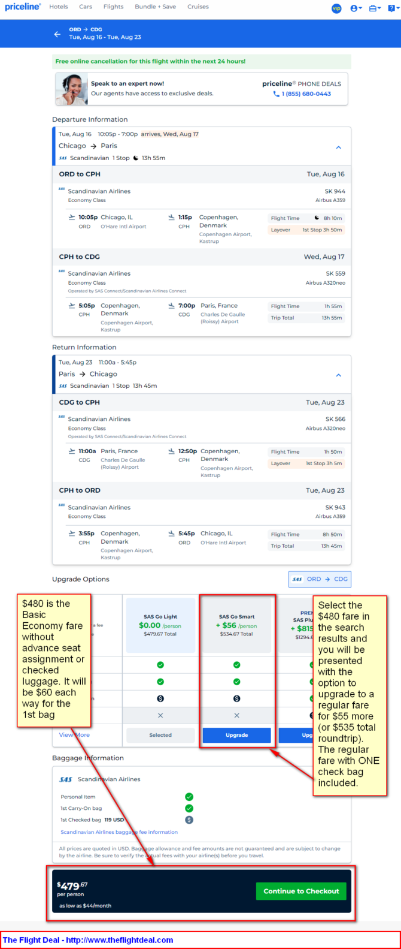Open Flights in top navigation

pyautogui.click(x=113, y=7)
